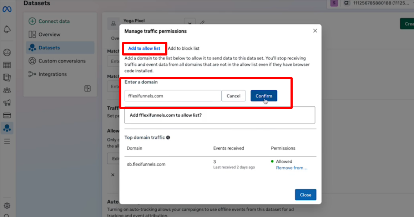Image resolution: width=414 pixels, height=217 pixels.
Task: Open the gauge dashboard icon in left rail
Action: [x=7, y=52]
